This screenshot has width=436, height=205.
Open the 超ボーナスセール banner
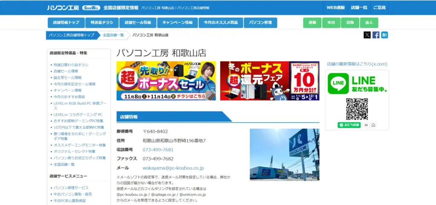tap(166, 81)
